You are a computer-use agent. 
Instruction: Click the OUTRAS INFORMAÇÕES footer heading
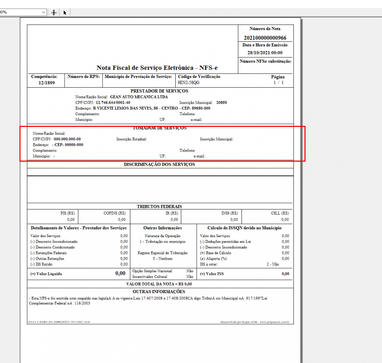point(159,292)
